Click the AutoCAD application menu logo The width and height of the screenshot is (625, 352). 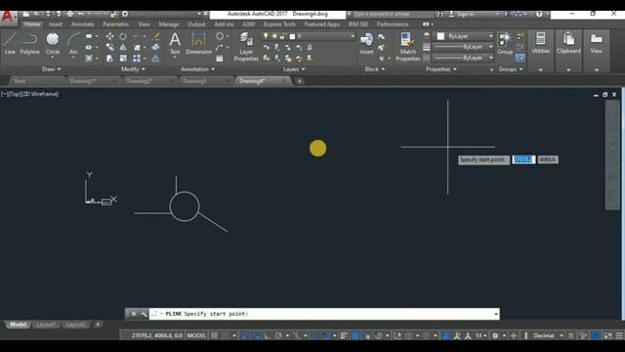coord(8,18)
